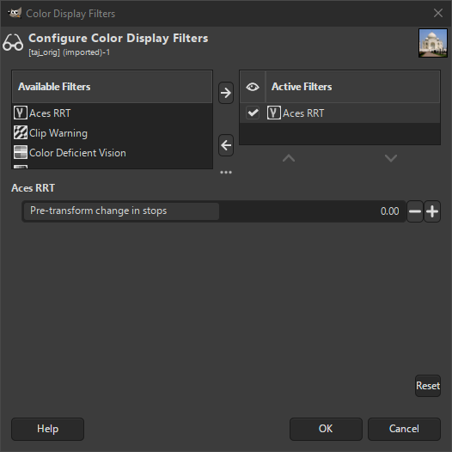The image size is (452, 452).
Task: Uncheck the Aces RRT active filter checkbox
Action: click(253, 113)
